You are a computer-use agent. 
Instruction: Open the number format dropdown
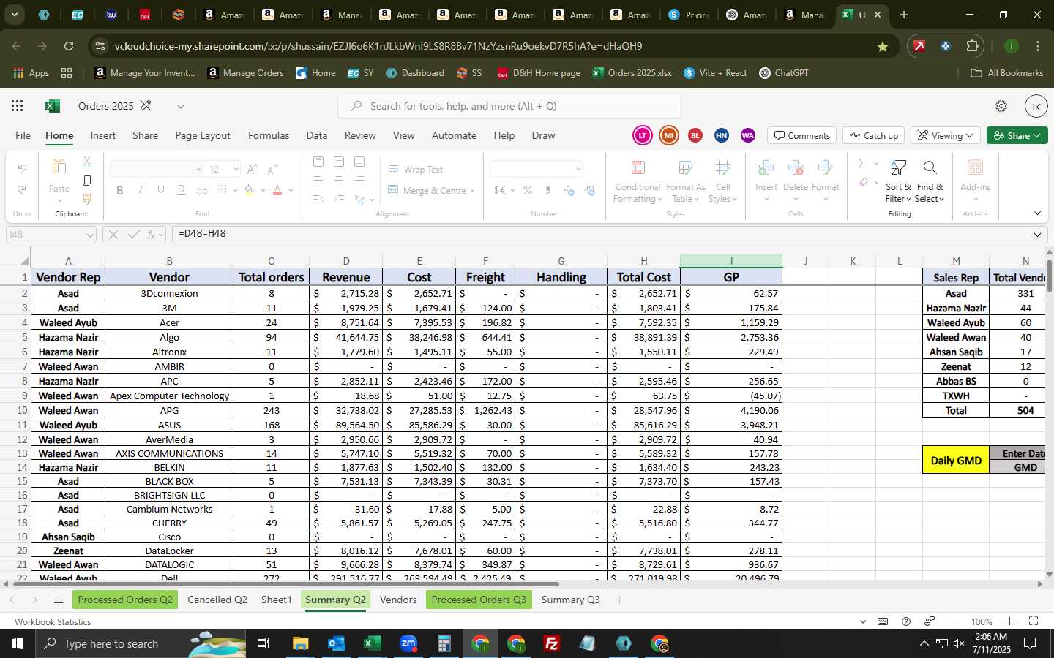click(x=578, y=169)
